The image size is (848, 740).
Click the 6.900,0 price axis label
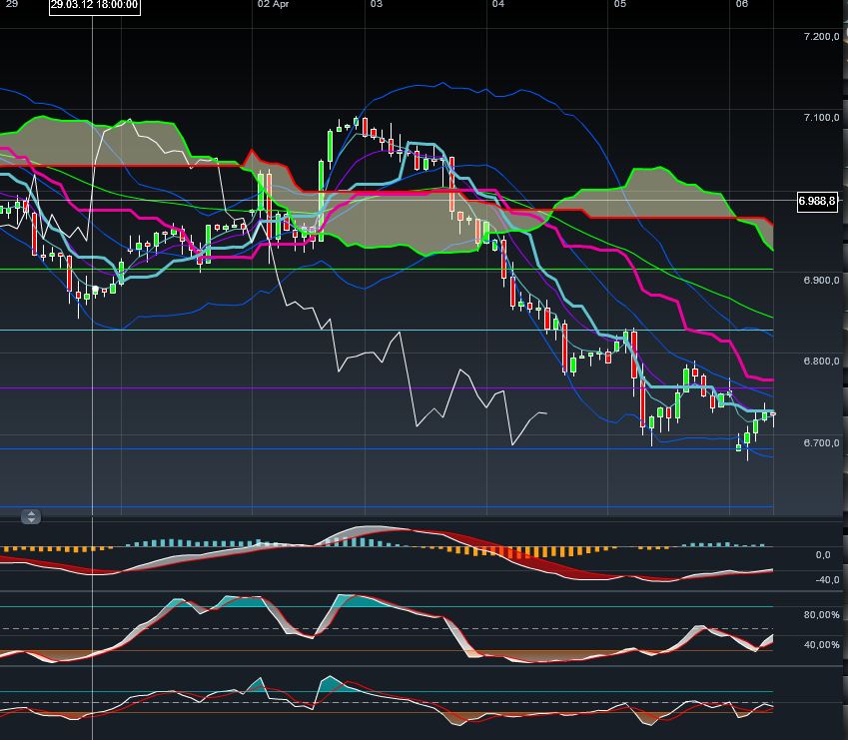(821, 281)
